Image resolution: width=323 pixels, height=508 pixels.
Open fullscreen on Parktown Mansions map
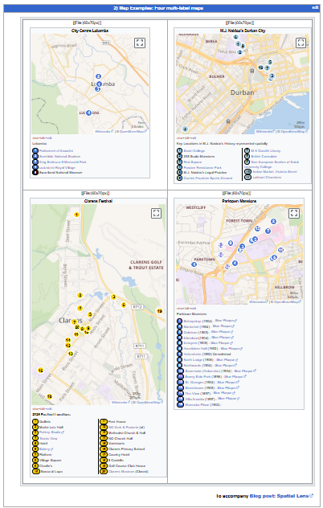[294, 213]
